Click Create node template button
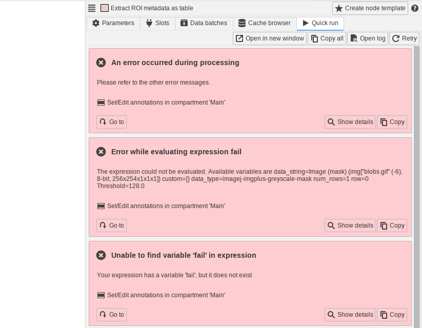This screenshot has height=328, width=422. [x=370, y=8]
